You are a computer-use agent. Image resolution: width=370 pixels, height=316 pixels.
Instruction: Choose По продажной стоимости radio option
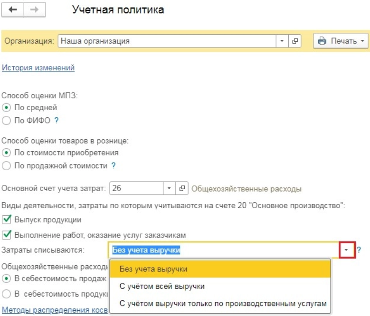(7, 166)
